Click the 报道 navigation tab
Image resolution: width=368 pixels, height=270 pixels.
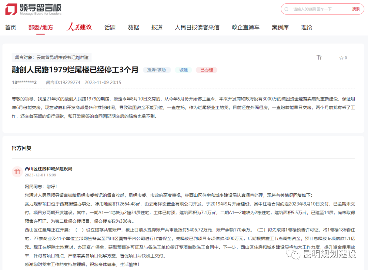(x=157, y=27)
